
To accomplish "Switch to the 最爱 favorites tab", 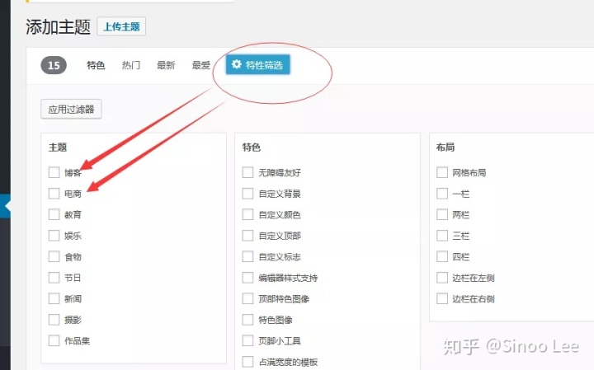I will [201, 65].
